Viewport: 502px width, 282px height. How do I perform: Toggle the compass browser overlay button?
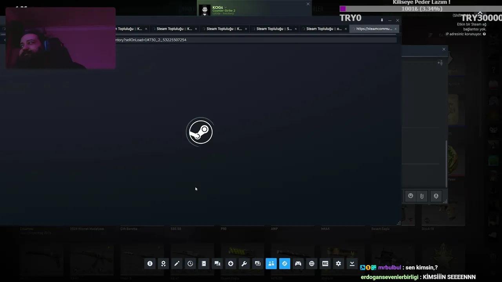pyautogui.click(x=285, y=264)
